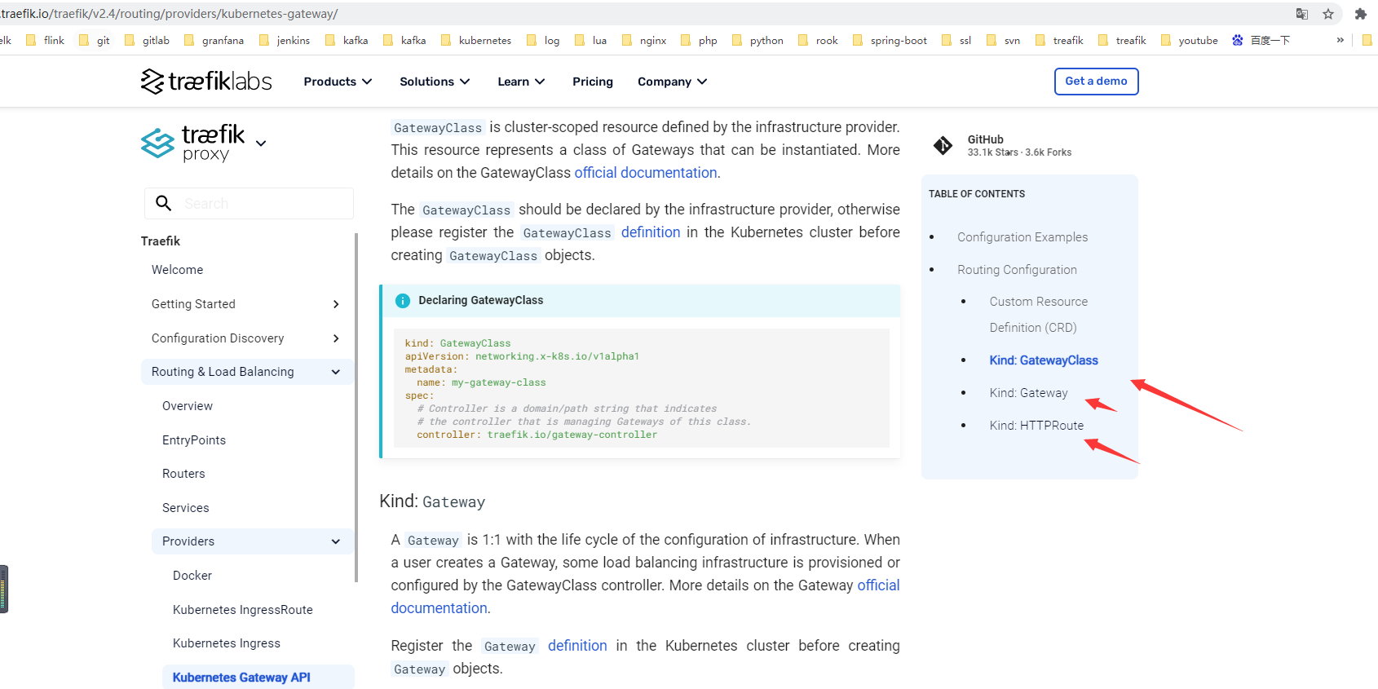Click the browser address bar URL
This screenshot has width=1378, height=689.
(x=170, y=14)
